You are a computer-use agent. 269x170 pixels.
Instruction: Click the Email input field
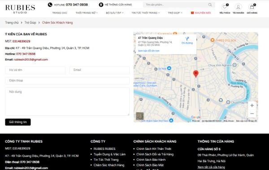pyautogui.click(x=100, y=70)
